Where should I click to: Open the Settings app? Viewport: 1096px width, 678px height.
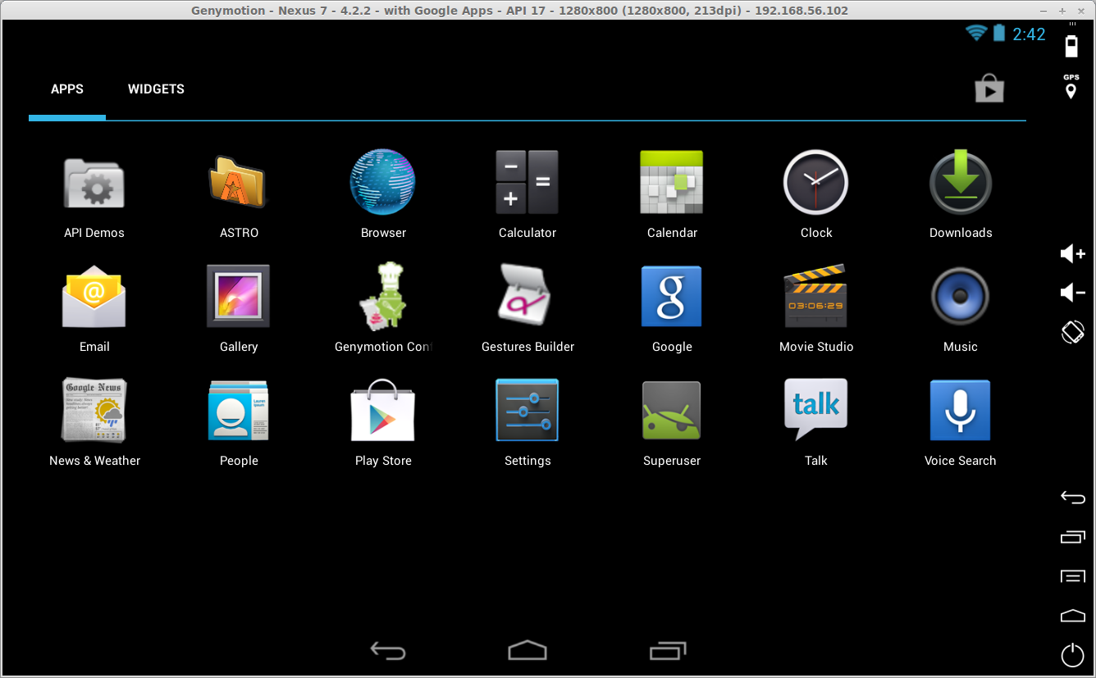pos(527,410)
